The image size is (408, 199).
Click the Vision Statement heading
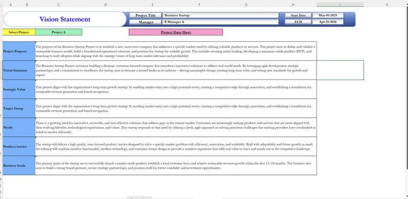[65, 19]
